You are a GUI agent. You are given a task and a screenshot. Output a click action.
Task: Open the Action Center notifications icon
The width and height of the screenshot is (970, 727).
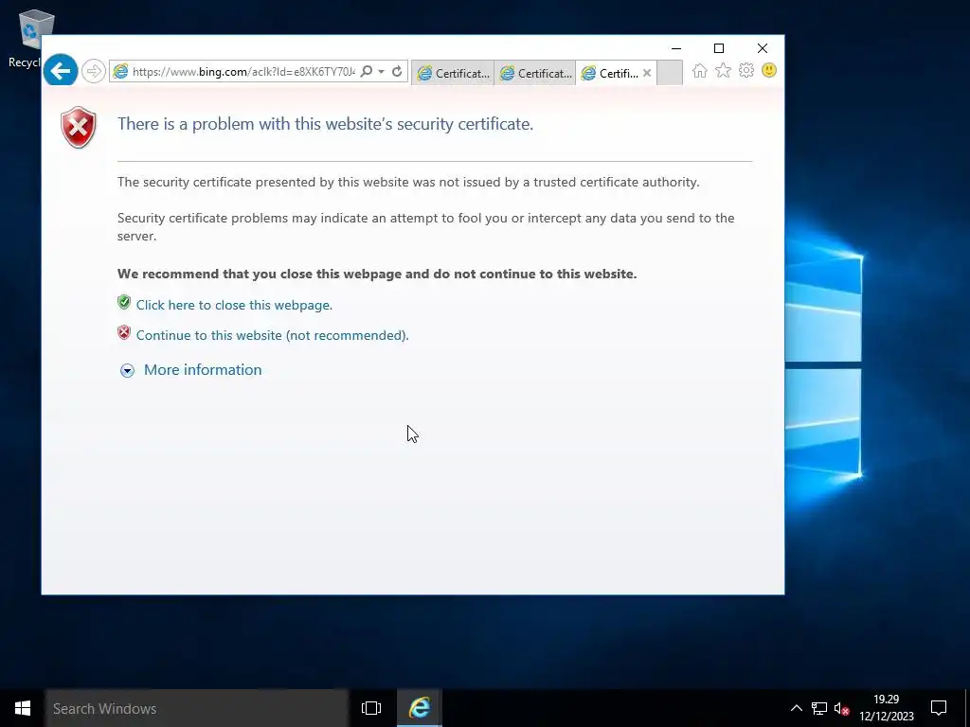[x=939, y=708]
